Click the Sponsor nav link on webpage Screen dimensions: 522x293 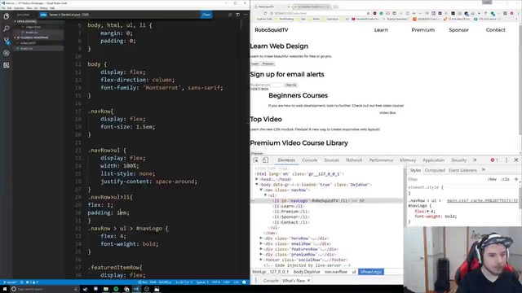coord(458,30)
